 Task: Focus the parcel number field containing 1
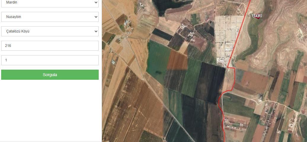coord(50,60)
